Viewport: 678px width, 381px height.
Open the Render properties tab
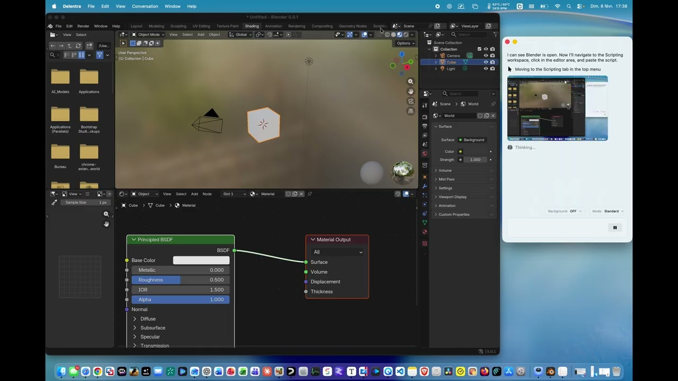(425, 116)
